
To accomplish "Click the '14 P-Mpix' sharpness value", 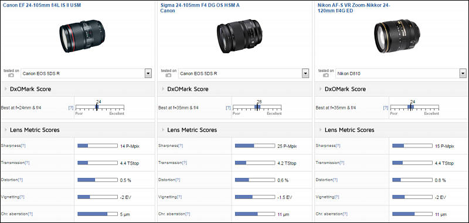I will tap(130, 146).
